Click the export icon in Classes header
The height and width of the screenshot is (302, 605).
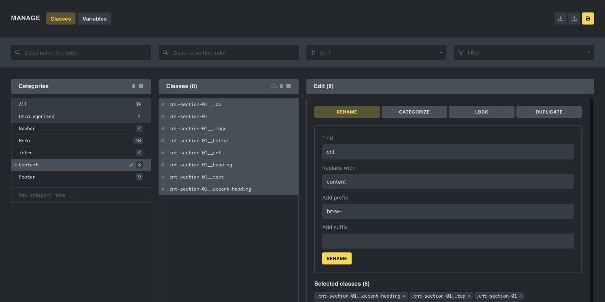pyautogui.click(x=274, y=86)
